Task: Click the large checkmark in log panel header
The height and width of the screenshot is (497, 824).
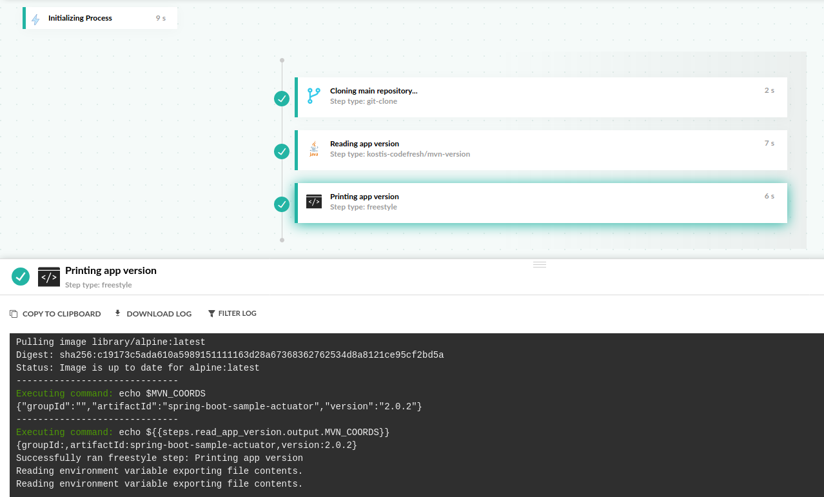Action: 21,277
